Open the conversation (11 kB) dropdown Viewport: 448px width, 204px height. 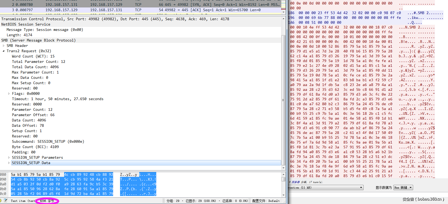(x=361, y=187)
